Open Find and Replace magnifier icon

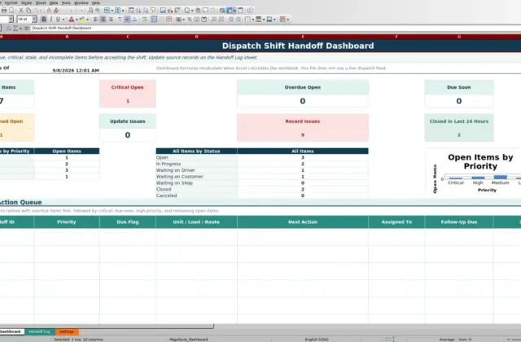[90, 11]
